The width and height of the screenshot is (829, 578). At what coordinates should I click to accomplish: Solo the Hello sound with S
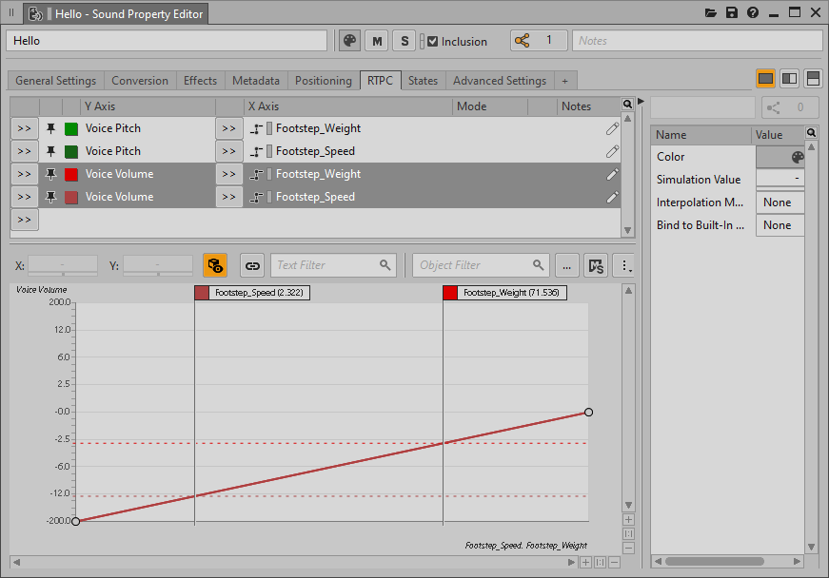point(405,41)
